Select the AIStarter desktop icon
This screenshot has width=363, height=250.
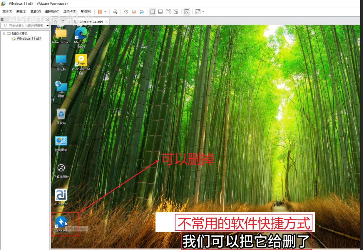61,195
